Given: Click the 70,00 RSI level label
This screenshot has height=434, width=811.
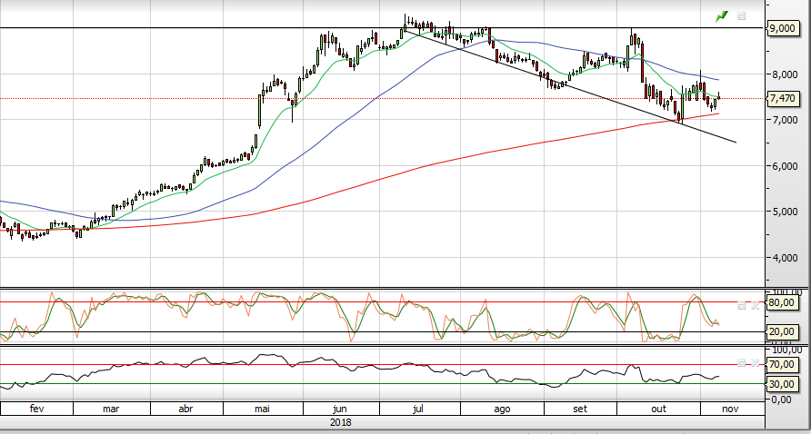Looking at the screenshot, I should pos(785,365).
